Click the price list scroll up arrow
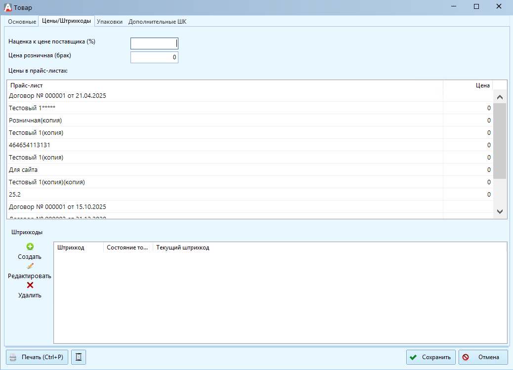This screenshot has width=513, height=370. point(500,97)
